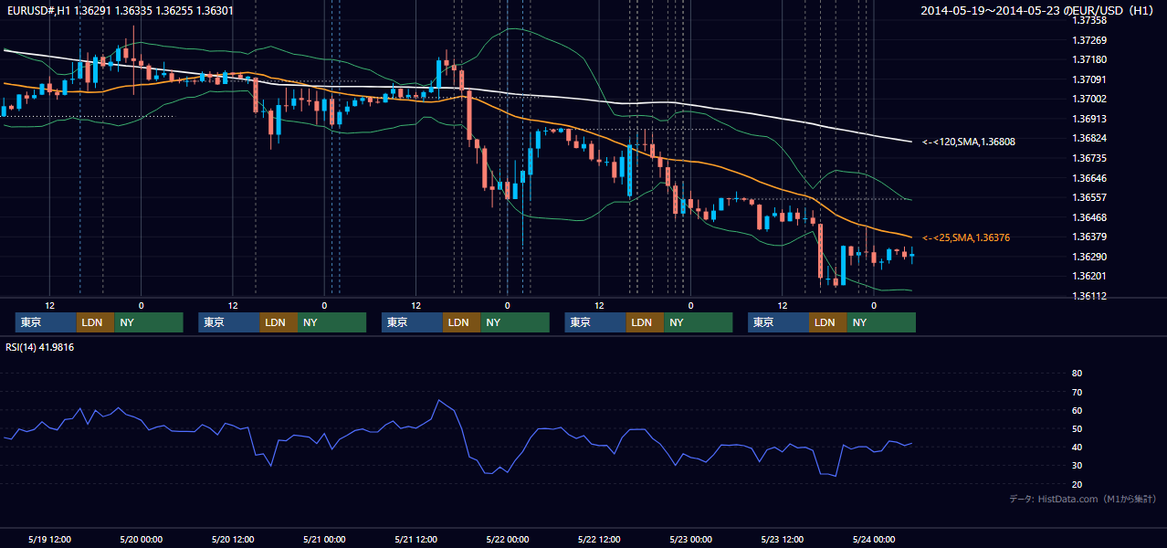Select the 5/23 00:00 time label
Screen dimensions: 1167x548
690,539
